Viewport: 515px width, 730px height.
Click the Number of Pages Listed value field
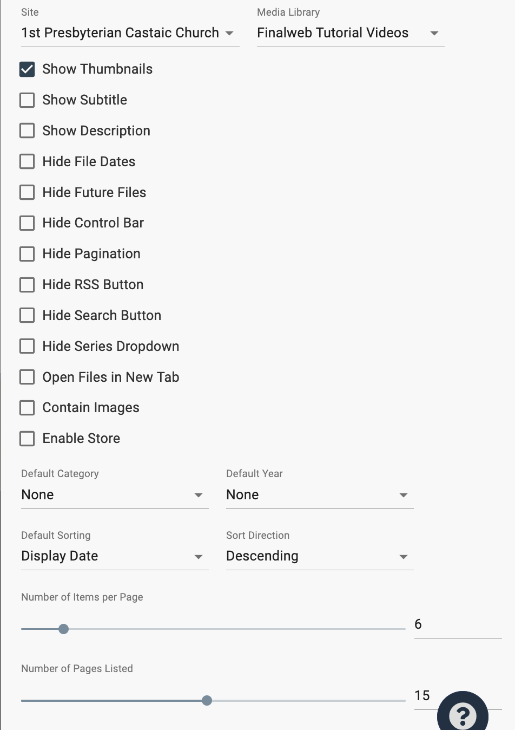point(425,696)
